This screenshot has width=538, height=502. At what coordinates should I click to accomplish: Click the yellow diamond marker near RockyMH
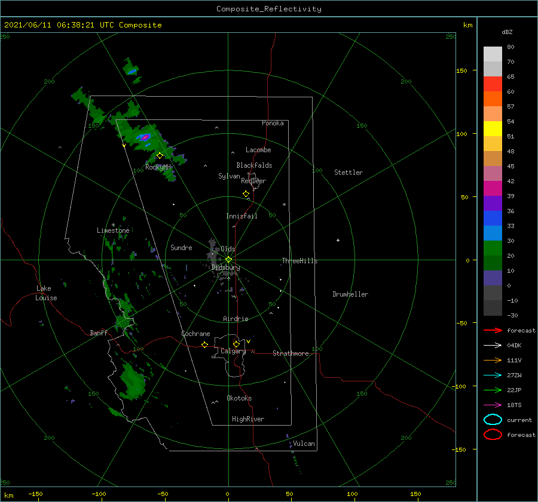pos(160,156)
